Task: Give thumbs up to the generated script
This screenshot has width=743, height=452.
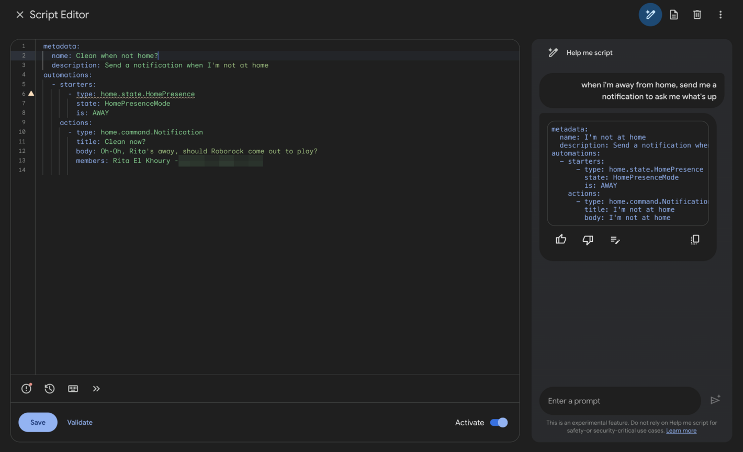Action: (x=560, y=239)
